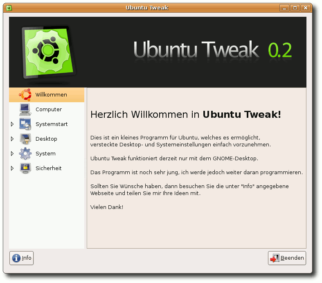Select the Sicherheit label in the sidebar
Image resolution: width=322 pixels, height=283 pixels.
click(x=48, y=168)
